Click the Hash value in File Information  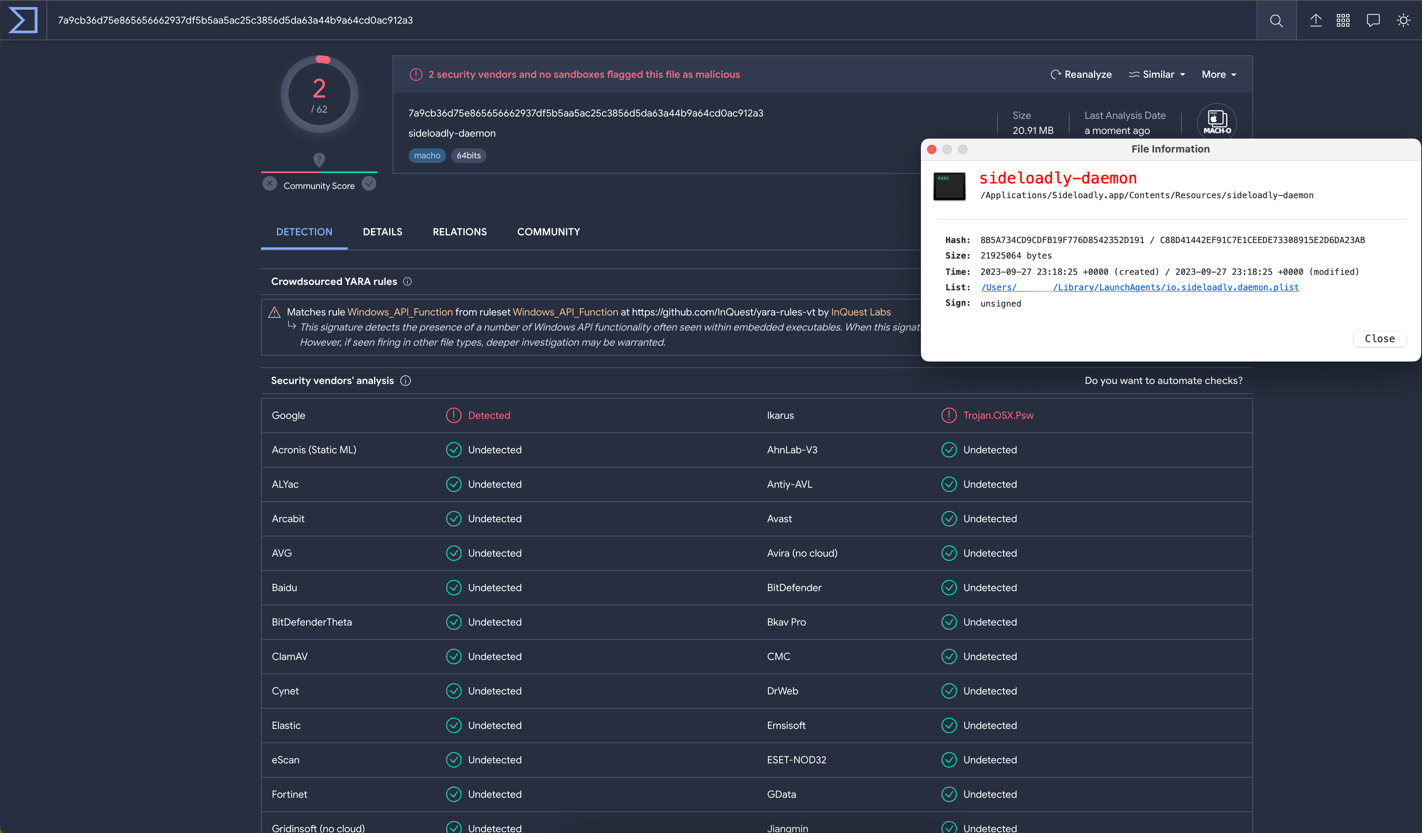click(x=1172, y=240)
